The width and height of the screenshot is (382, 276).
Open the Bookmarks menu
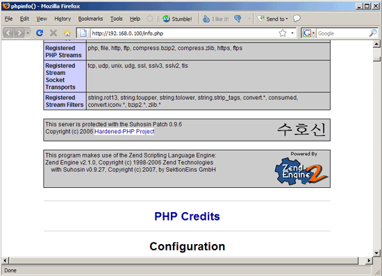(90, 19)
